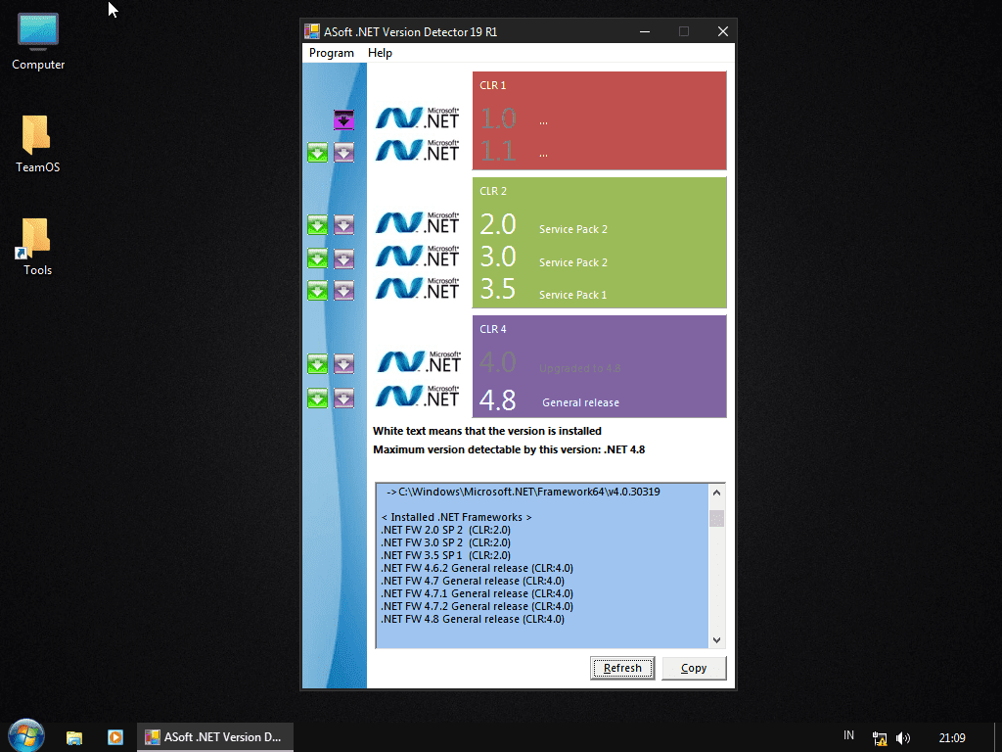Click the '.NET FW 4.7.1 General release' line
1002x752 pixels.
pyautogui.click(x=477, y=594)
